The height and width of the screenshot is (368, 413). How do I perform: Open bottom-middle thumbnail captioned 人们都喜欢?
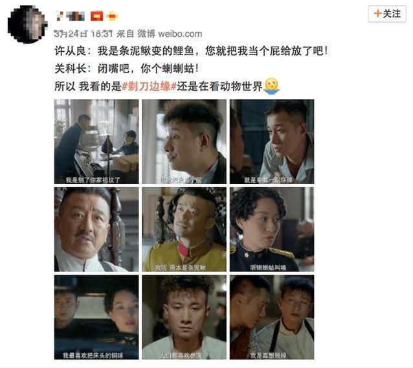[x=184, y=317]
